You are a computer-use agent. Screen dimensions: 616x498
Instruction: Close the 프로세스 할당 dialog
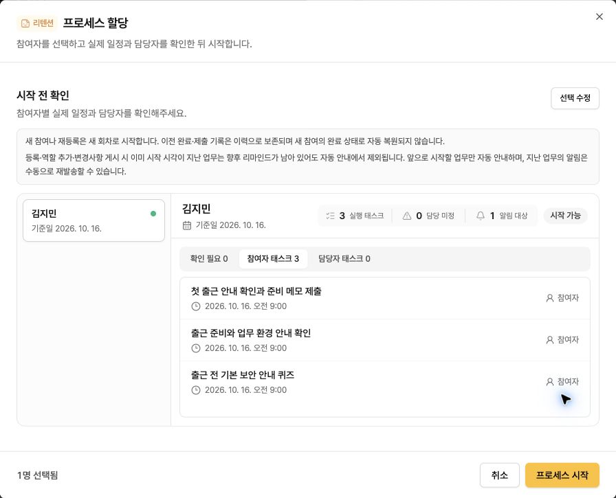599,16
